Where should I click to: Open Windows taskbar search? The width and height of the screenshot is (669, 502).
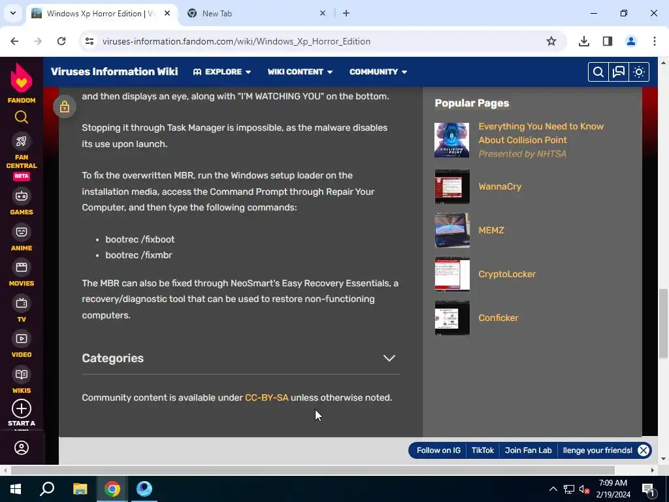[47, 489]
